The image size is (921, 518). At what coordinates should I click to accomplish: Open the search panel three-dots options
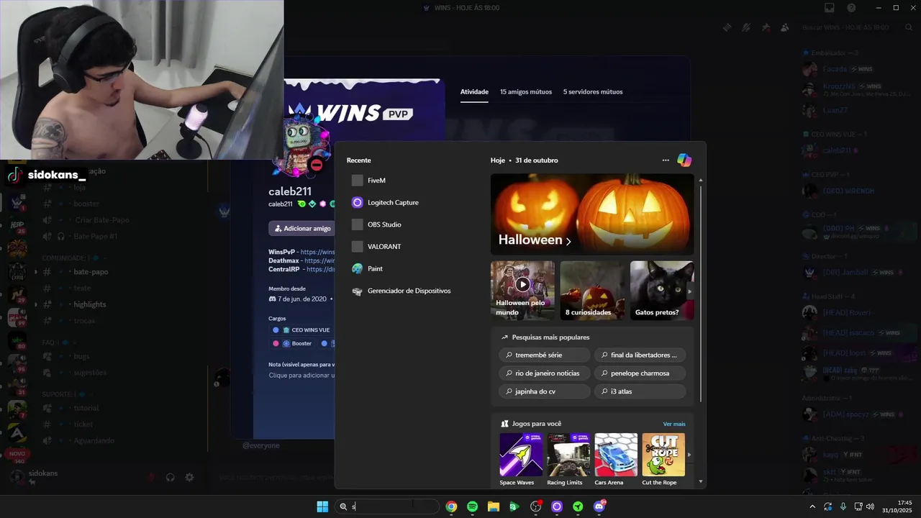coord(666,160)
